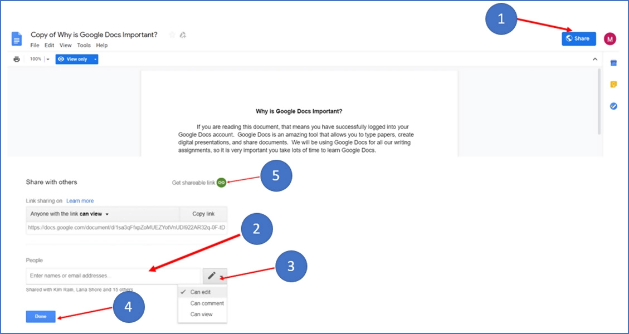This screenshot has height=334, width=629.
Task: Click the heading Why is Google Docs Important?
Action: pos(299,111)
